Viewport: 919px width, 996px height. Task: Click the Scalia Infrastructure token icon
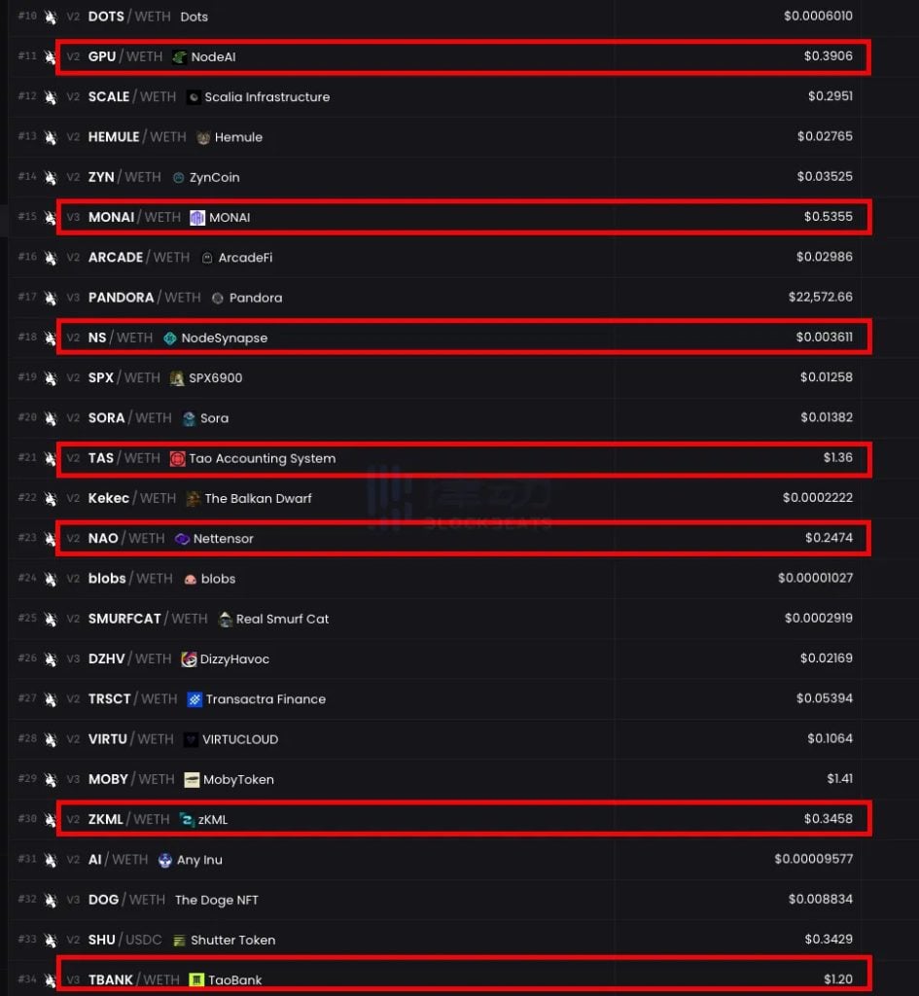[194, 97]
